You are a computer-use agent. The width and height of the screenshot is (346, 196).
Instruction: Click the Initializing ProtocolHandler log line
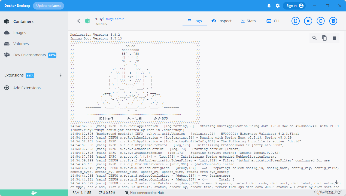(177, 145)
